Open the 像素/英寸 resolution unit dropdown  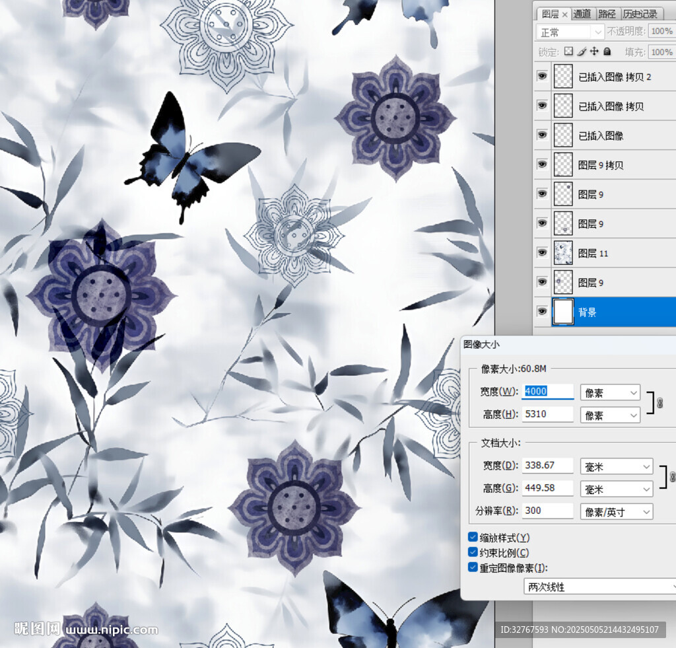click(616, 511)
